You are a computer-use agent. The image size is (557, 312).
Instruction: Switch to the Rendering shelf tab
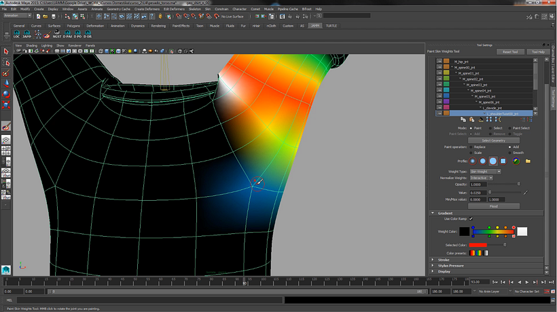tap(158, 25)
